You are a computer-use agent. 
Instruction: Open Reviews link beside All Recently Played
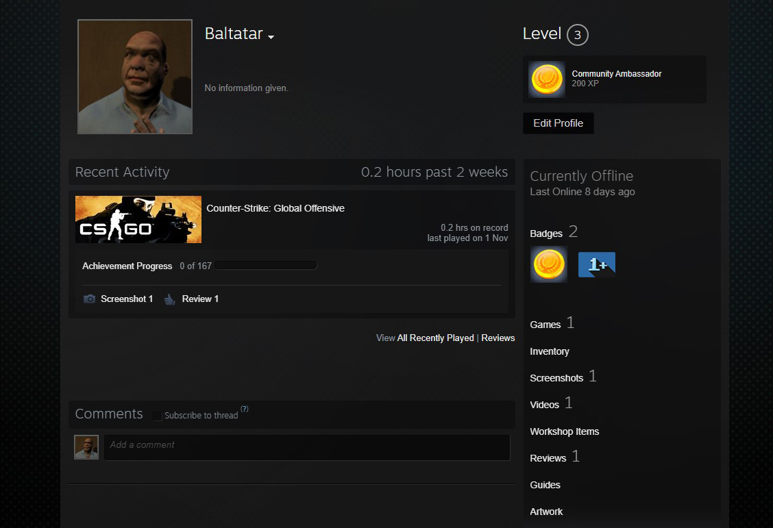[x=498, y=338]
